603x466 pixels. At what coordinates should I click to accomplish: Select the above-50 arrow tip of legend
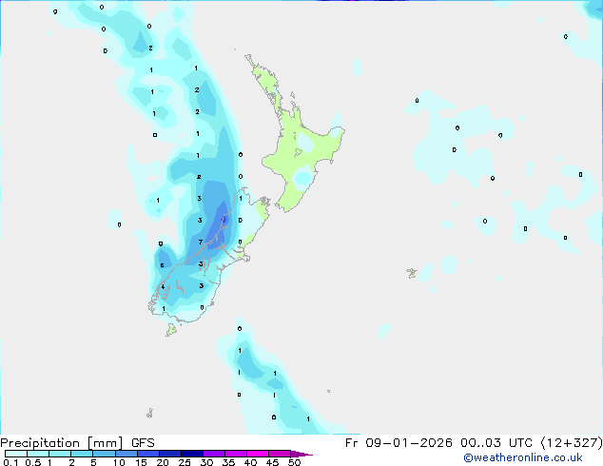tap(301, 454)
